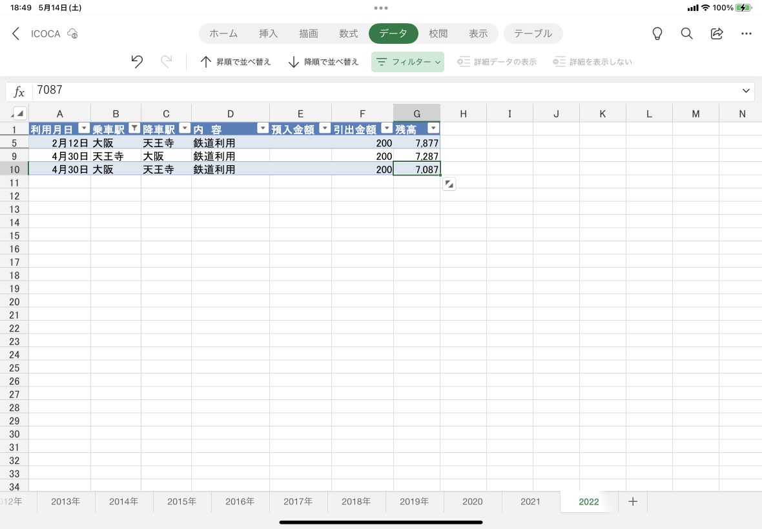This screenshot has width=762, height=529.
Task: Redo the last undone action
Action: (x=166, y=62)
